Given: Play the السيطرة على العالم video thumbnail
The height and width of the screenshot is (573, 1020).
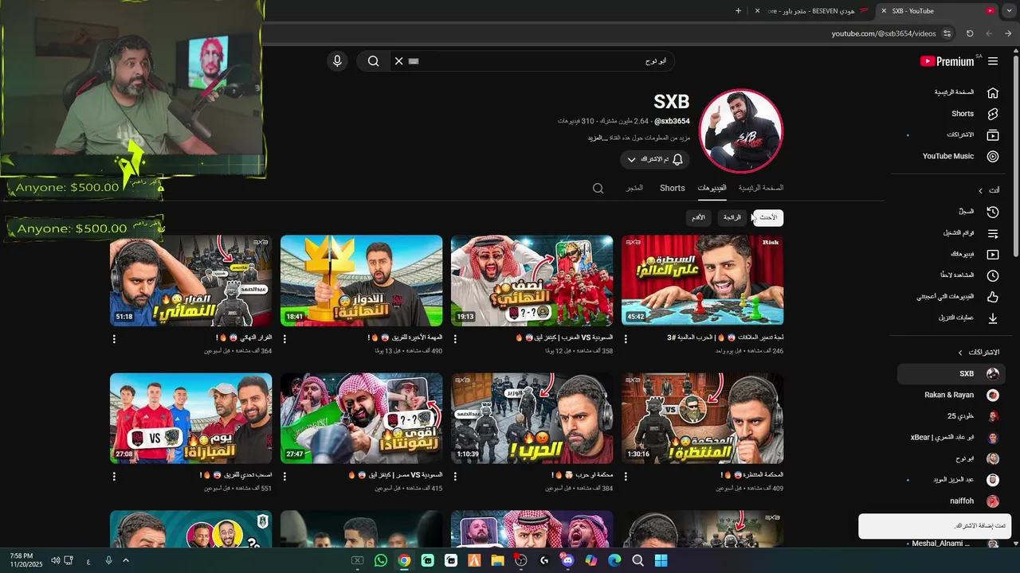Looking at the screenshot, I should point(702,280).
